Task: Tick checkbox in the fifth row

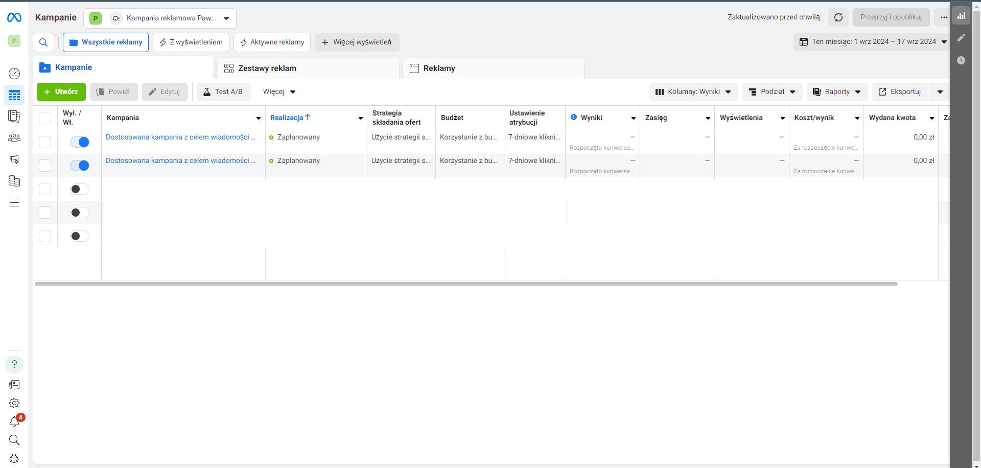Action: pyautogui.click(x=45, y=236)
